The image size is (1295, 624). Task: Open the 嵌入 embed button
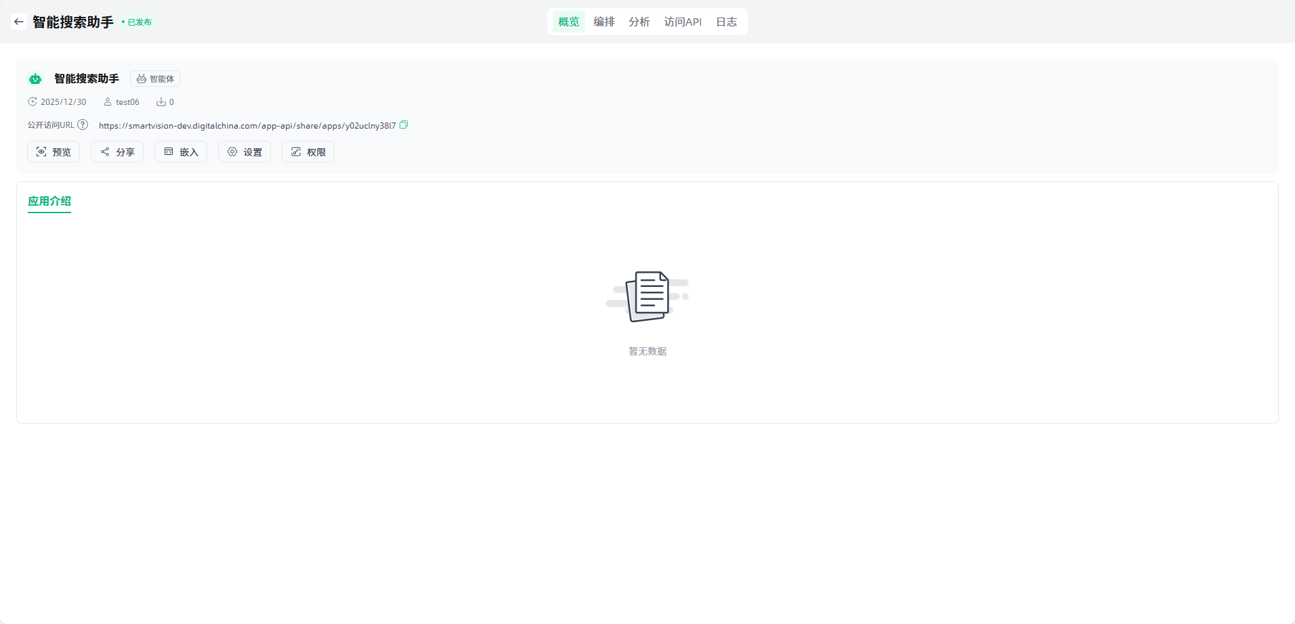pos(181,152)
